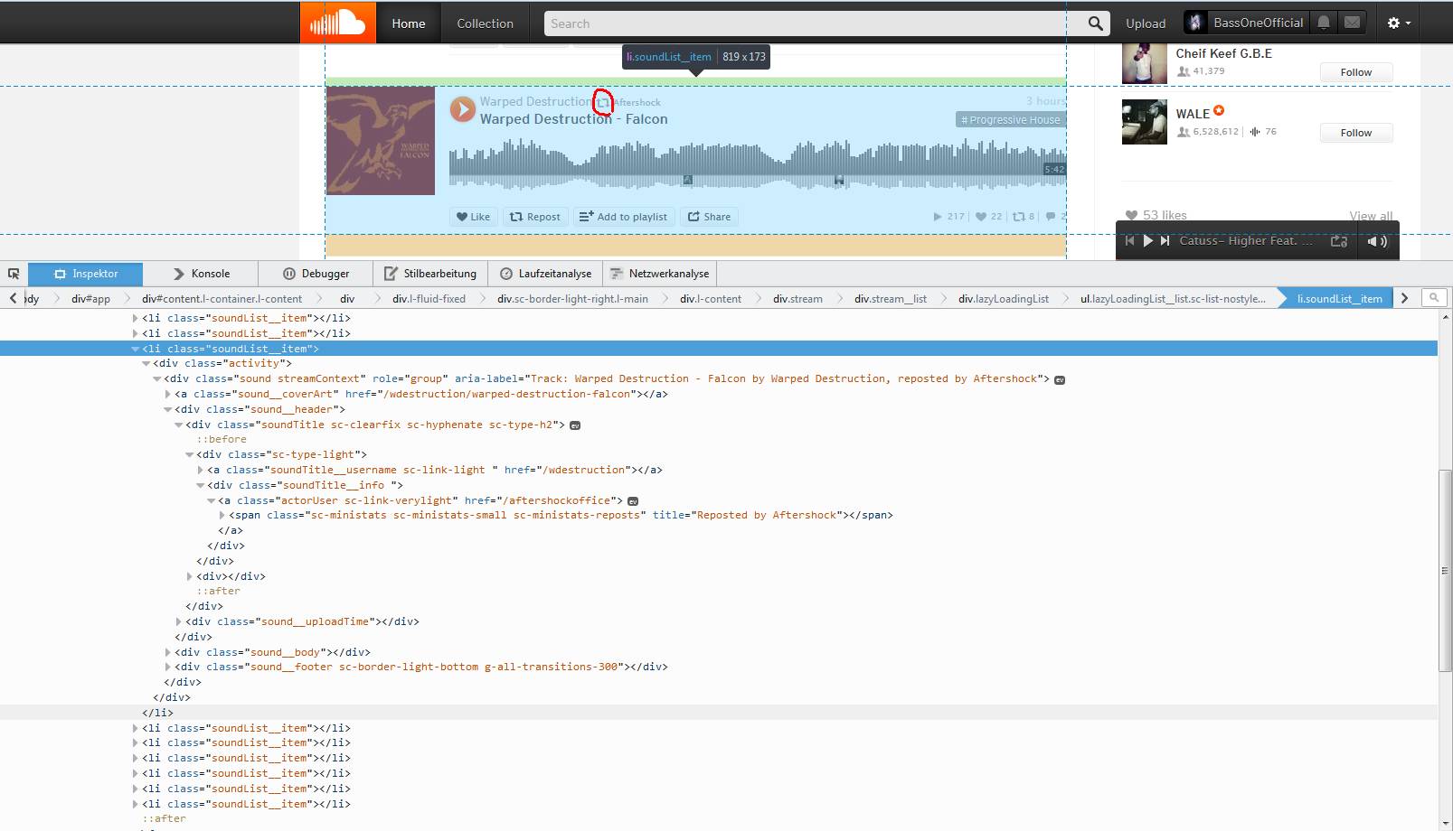Collapse the sound__header div node

[x=168, y=409]
